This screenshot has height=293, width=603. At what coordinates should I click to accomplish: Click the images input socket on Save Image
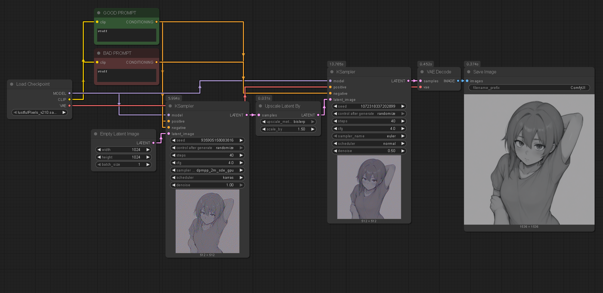467,81
